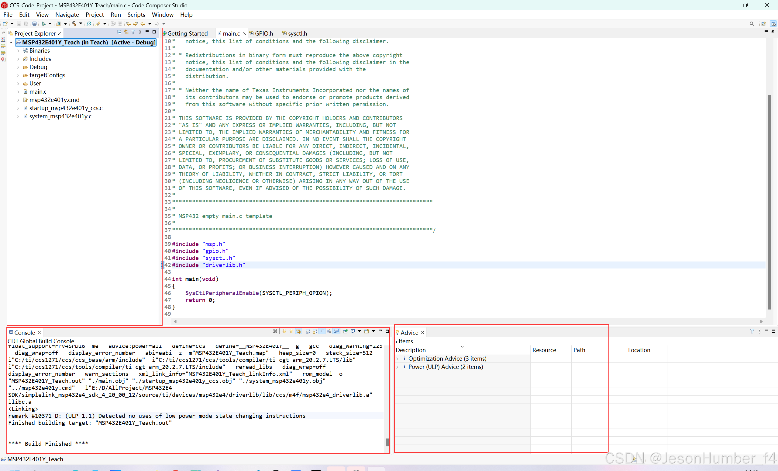
Task: Toggle Word Wrap in console toolbar
Action: [322, 331]
